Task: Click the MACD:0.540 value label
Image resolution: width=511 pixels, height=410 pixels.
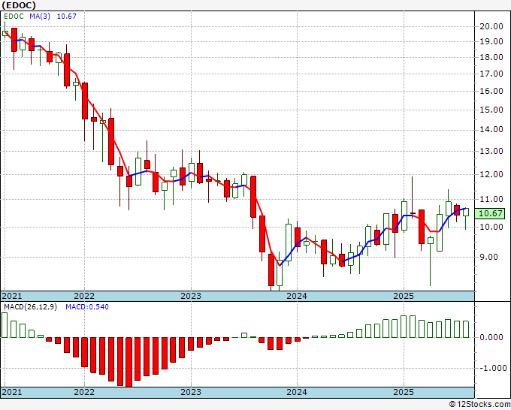Action: click(x=87, y=307)
